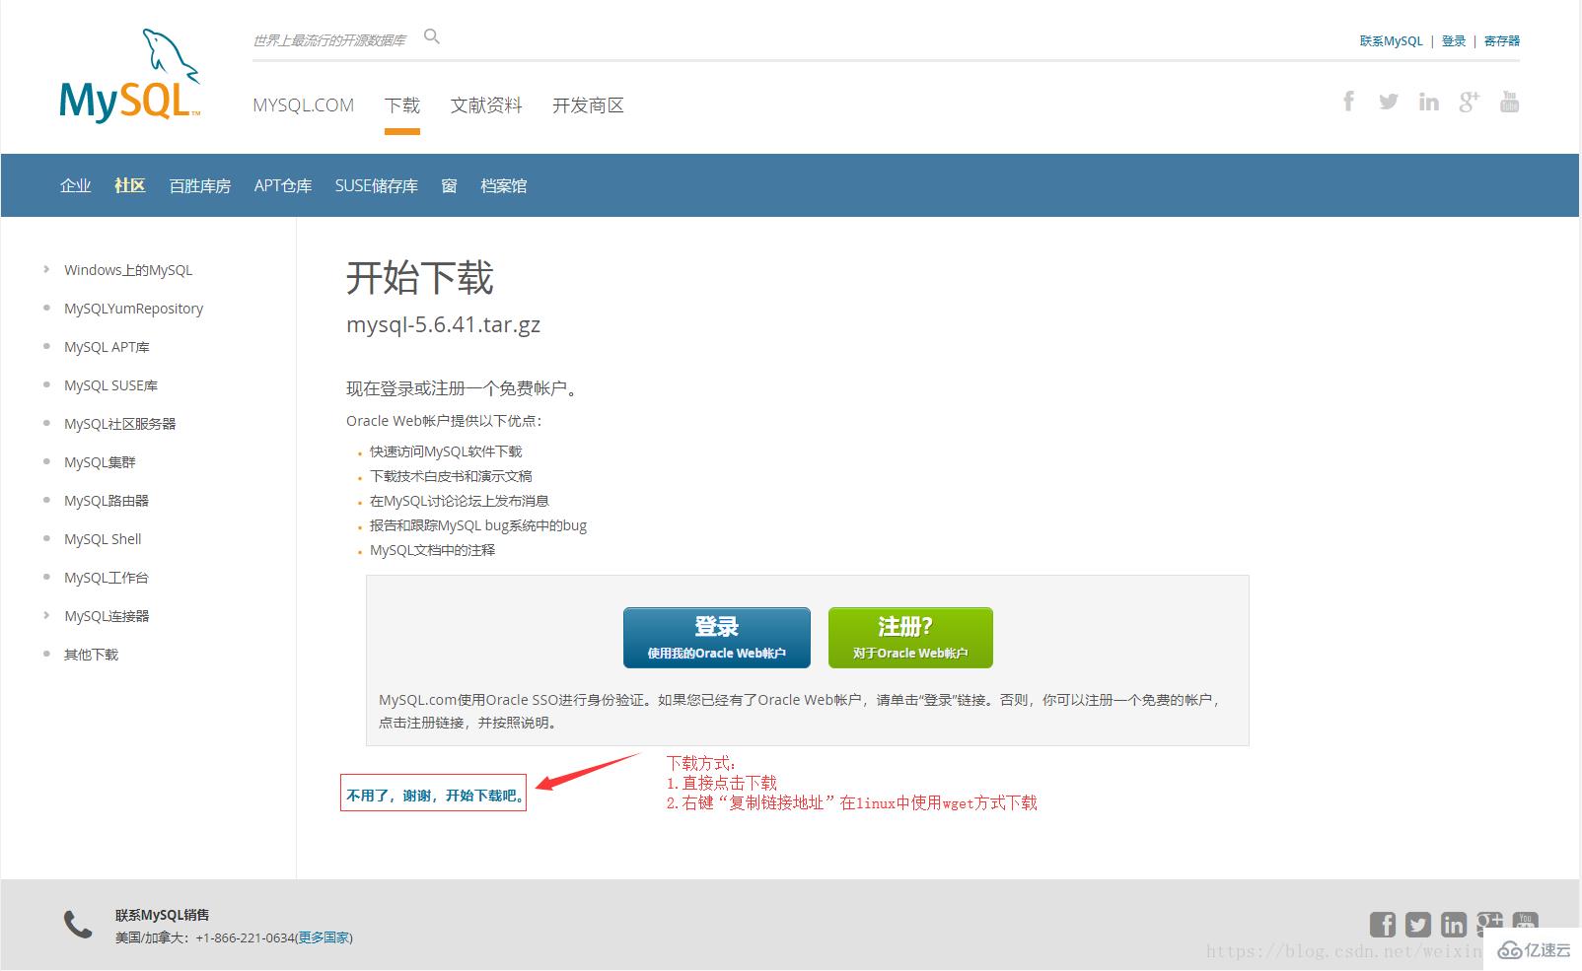Click the search magnifier icon
The height and width of the screenshot is (971, 1582).
(x=431, y=37)
